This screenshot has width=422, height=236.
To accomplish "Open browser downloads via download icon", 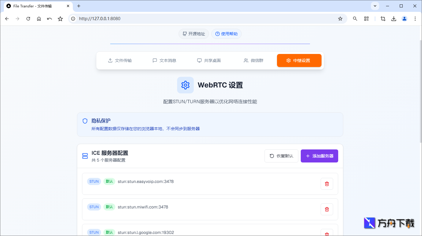I will coord(393,18).
